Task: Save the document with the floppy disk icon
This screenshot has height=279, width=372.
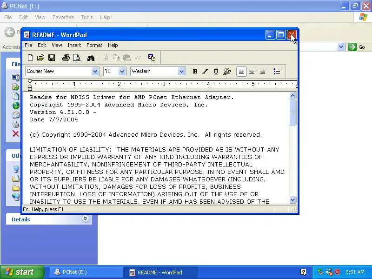Action: [x=52, y=58]
